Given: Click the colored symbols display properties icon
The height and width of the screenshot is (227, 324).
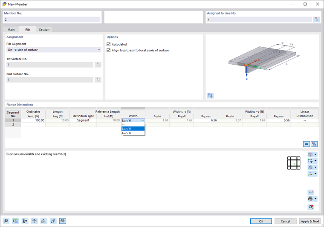Looking at the screenshot, I should pyautogui.click(x=25, y=221).
